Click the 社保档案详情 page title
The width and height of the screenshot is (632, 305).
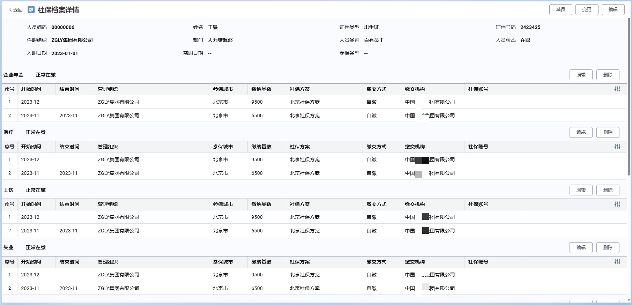58,10
